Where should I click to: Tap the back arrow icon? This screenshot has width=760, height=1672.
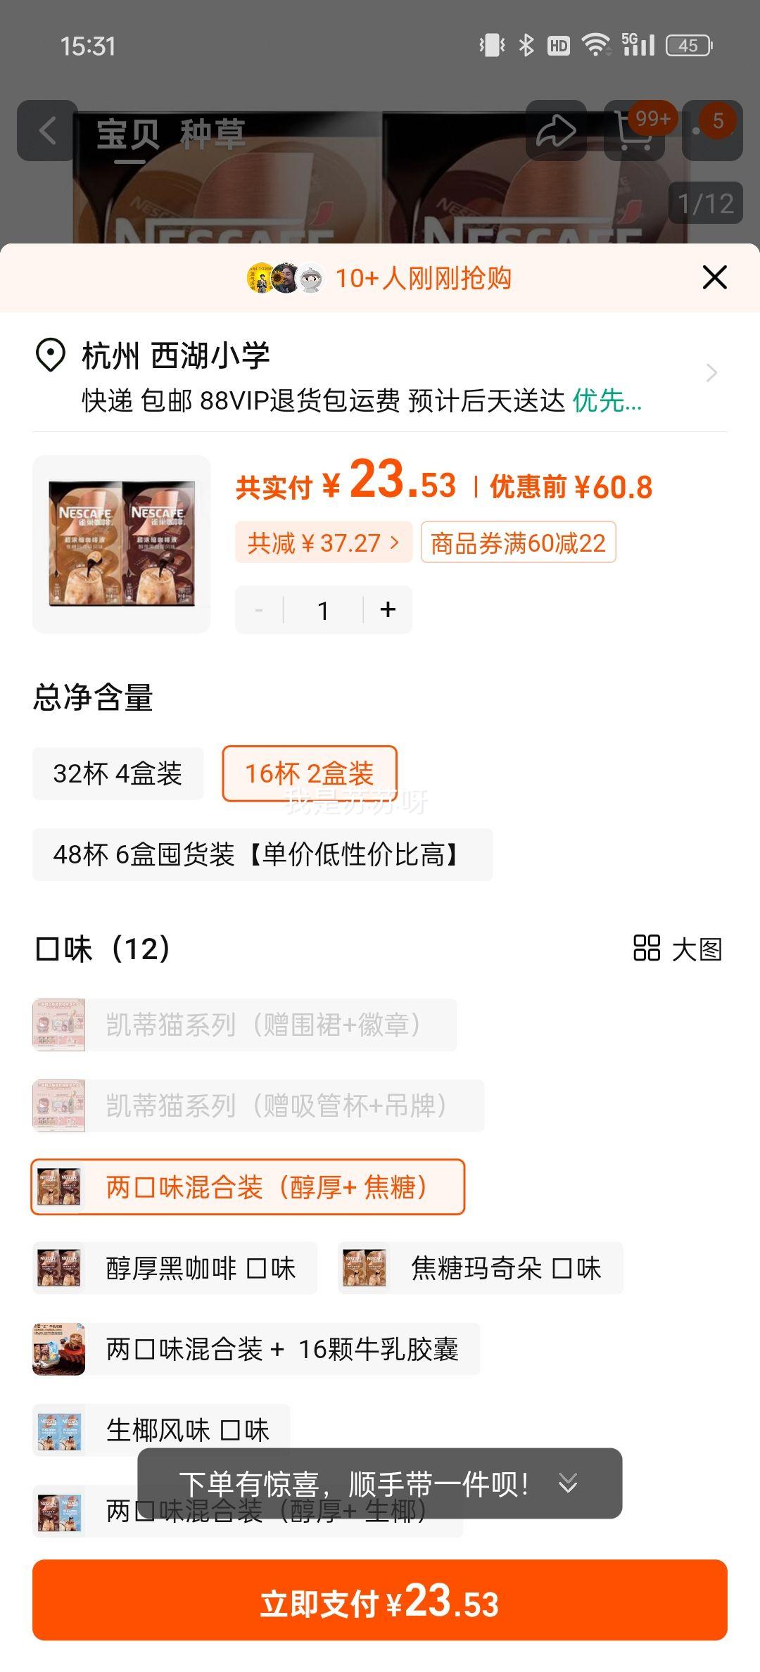[47, 130]
